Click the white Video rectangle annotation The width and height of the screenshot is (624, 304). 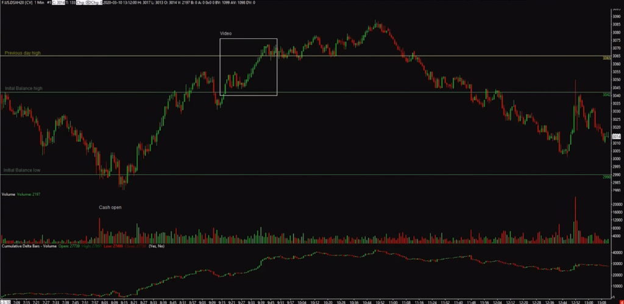(x=220, y=67)
